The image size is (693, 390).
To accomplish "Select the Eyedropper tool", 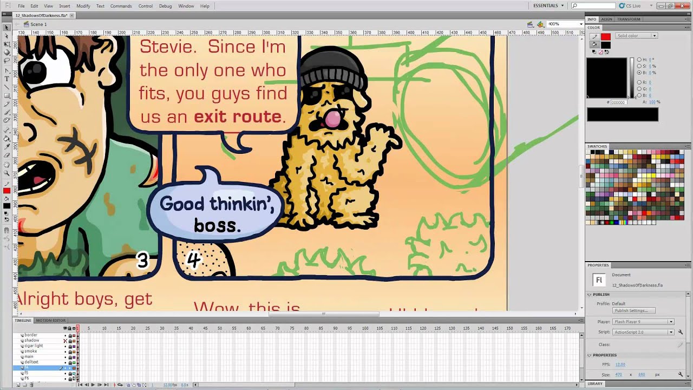I will tap(6, 146).
